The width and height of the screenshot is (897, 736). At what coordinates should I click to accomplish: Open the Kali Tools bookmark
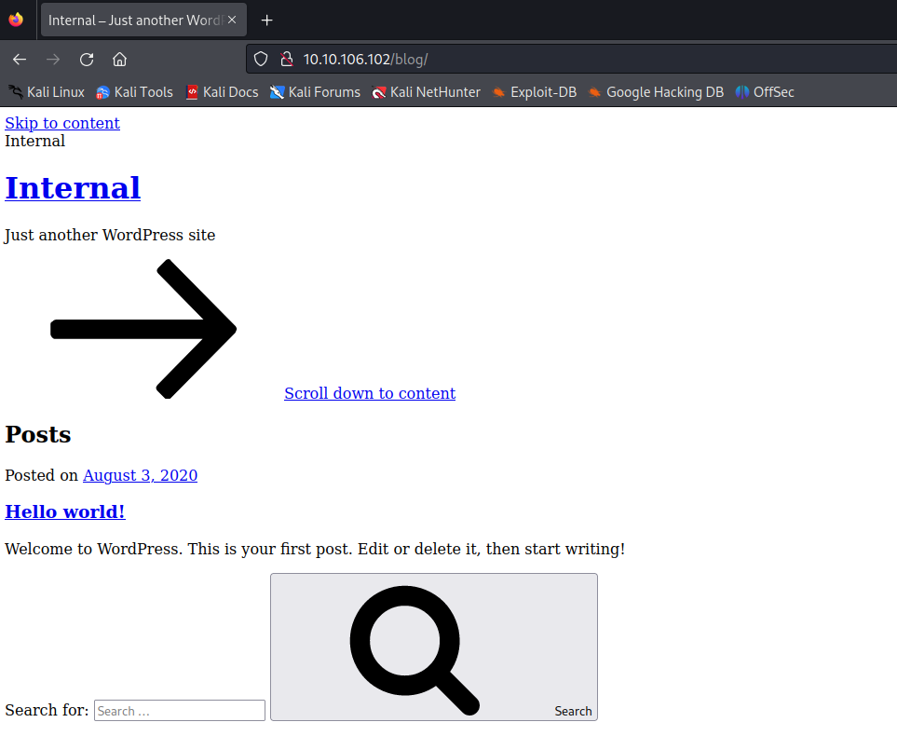click(x=134, y=92)
